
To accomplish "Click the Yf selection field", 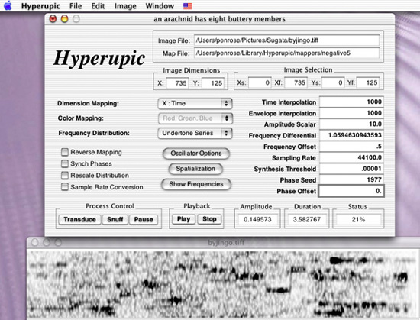I will (368, 82).
